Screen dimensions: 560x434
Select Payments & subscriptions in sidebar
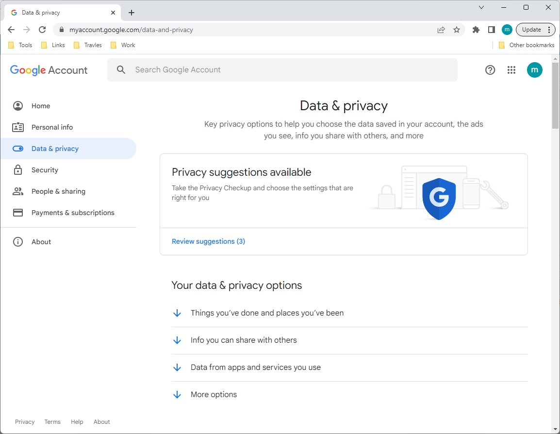[x=73, y=213]
